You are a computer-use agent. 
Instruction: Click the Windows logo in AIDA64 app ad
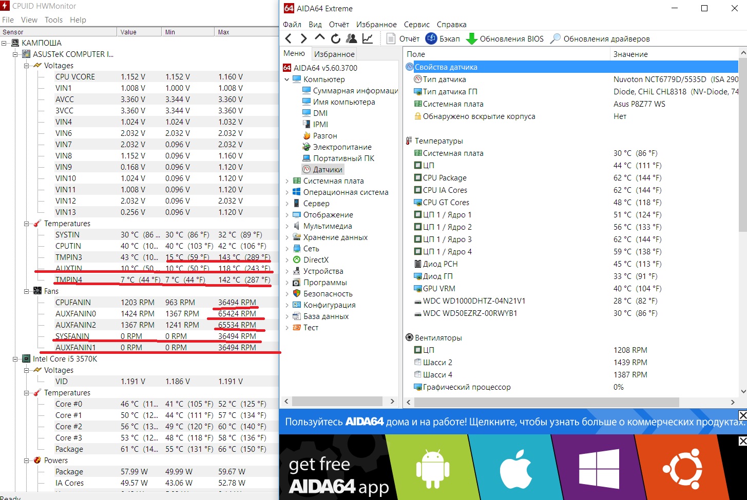point(599,468)
